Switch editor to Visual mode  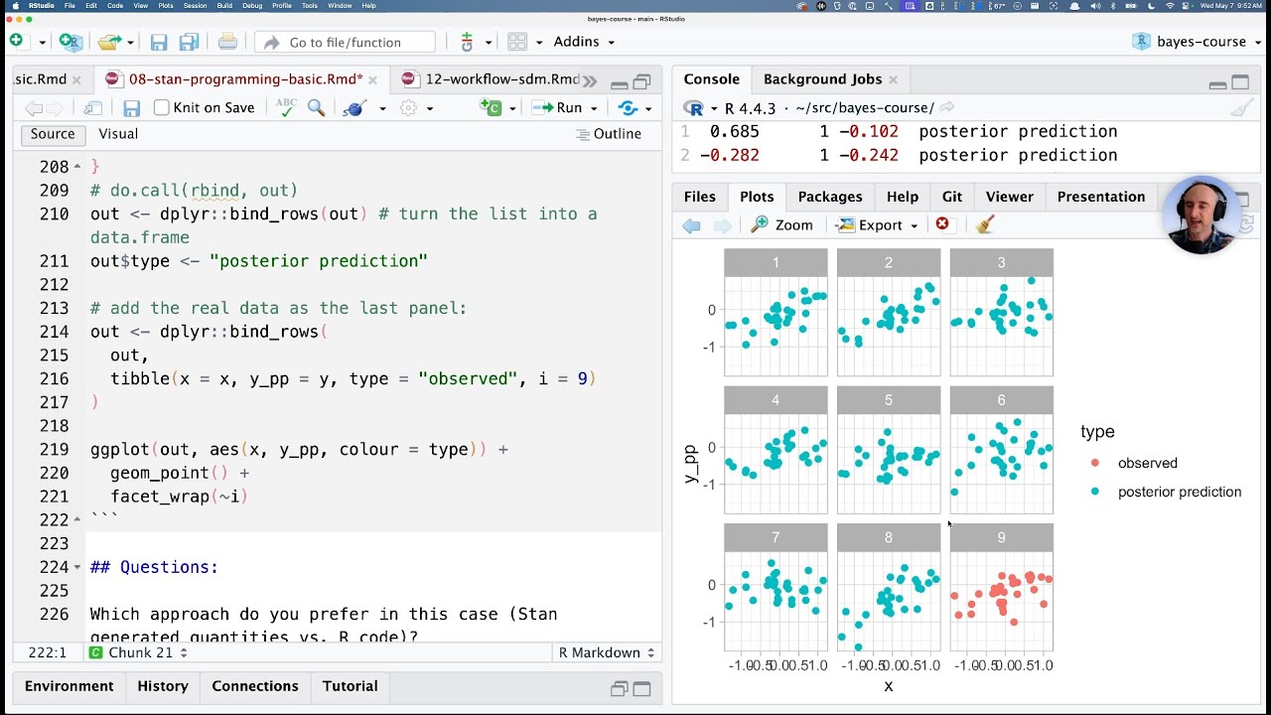(118, 134)
